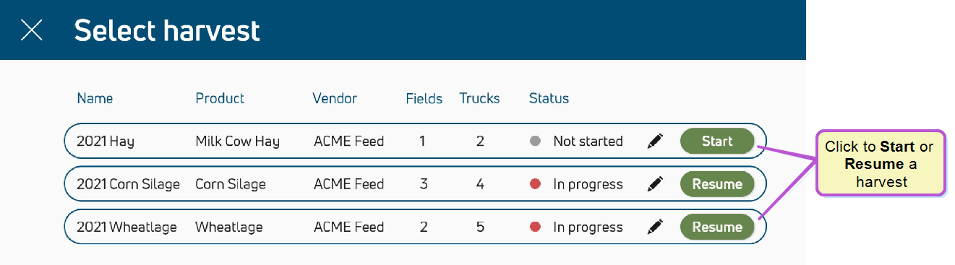
Task: Select the 2021 Hay row name
Action: coord(106,142)
